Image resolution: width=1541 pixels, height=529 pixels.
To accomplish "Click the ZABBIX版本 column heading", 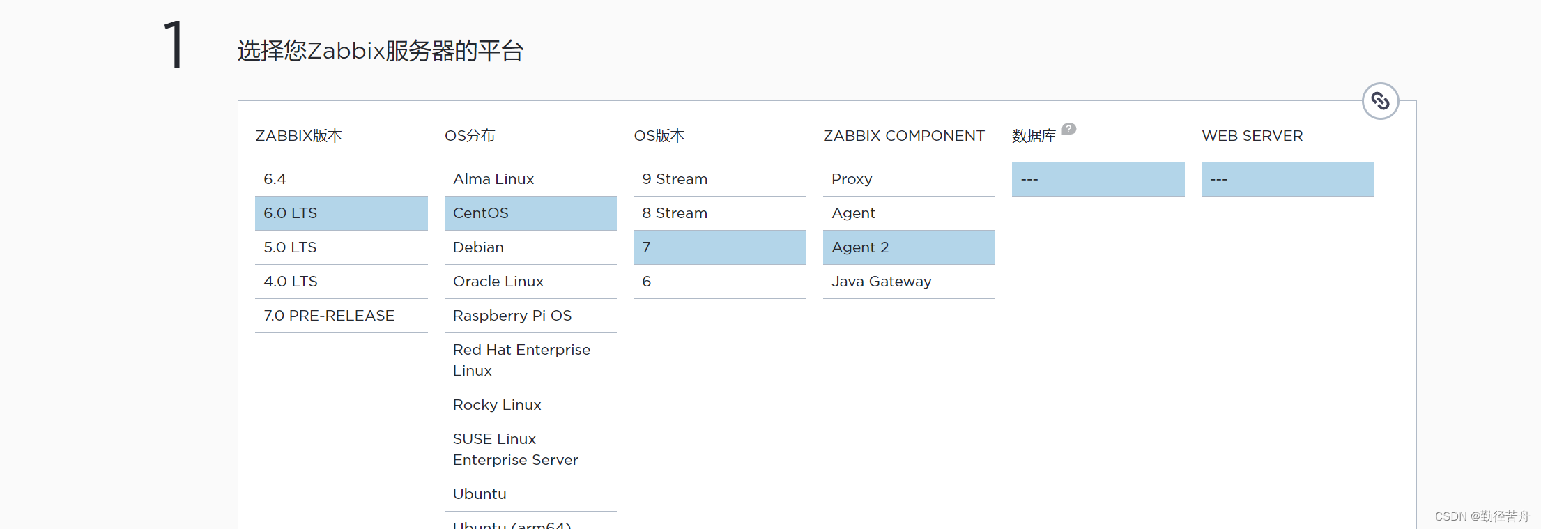I will pos(299,136).
